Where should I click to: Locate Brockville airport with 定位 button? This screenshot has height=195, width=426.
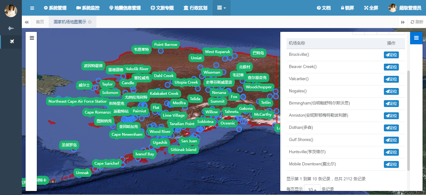[x=391, y=55]
